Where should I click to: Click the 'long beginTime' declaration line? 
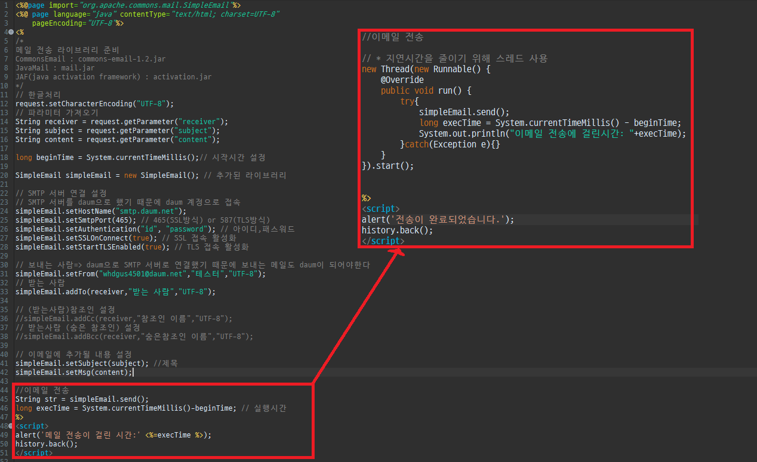[x=140, y=158]
